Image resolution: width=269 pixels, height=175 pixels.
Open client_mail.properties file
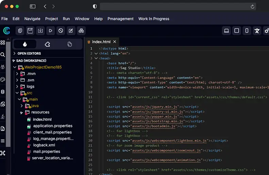52,132
